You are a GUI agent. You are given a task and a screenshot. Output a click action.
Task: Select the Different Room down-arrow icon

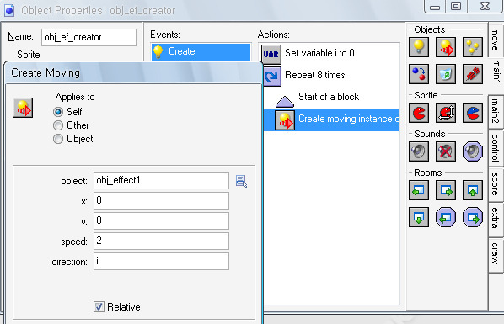click(x=419, y=217)
